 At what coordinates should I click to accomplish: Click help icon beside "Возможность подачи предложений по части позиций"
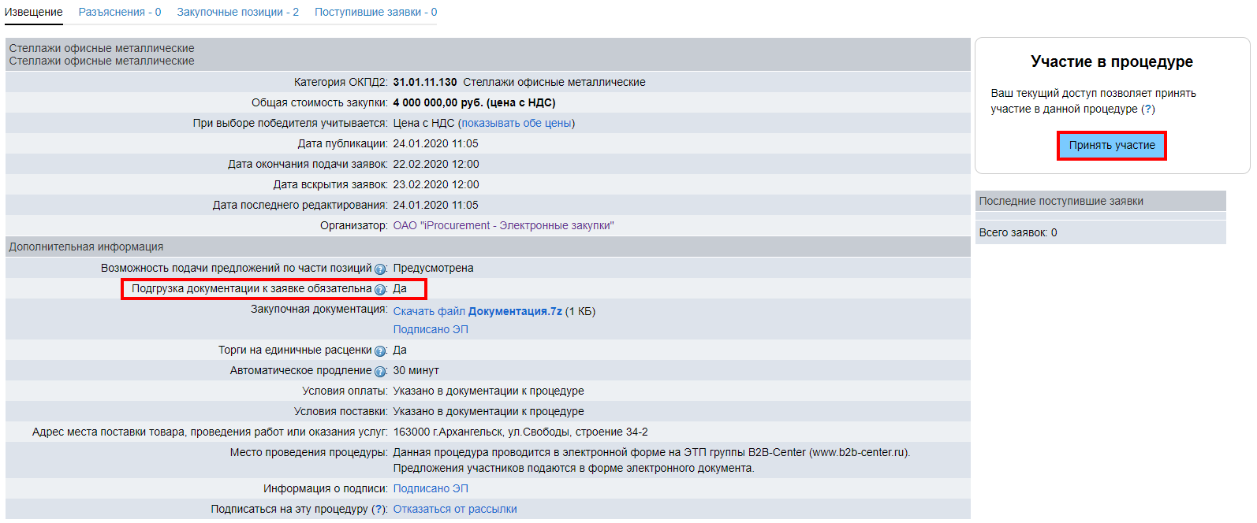(380, 269)
